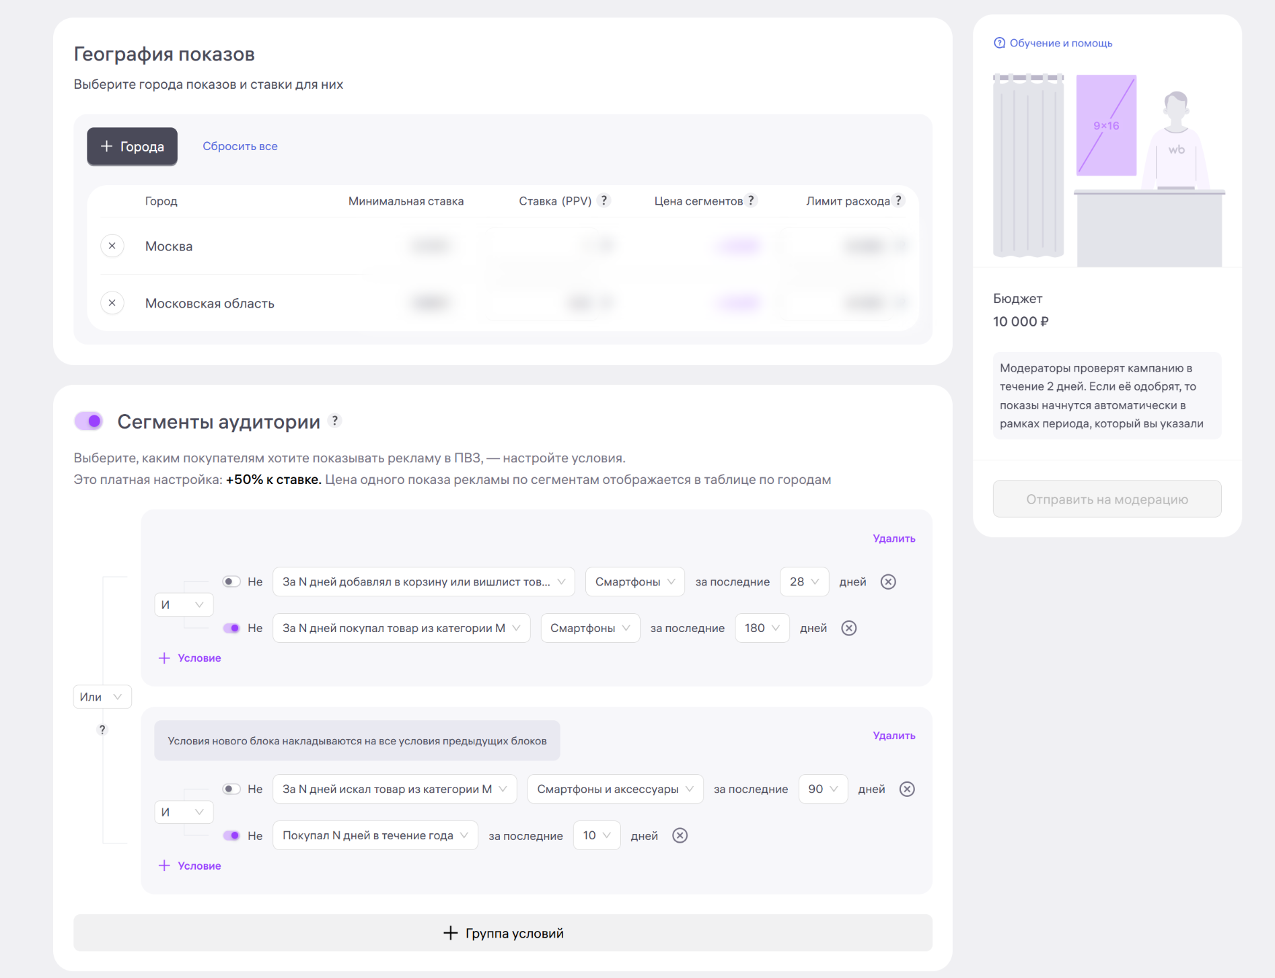Image resolution: width=1275 pixels, height=978 pixels.
Task: Open help tooltip next to Ставка (PPV)
Action: (x=604, y=201)
